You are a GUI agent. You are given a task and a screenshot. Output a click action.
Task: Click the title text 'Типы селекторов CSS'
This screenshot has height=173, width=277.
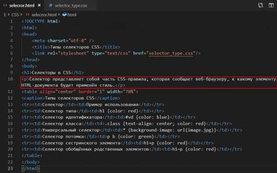pos(75,47)
